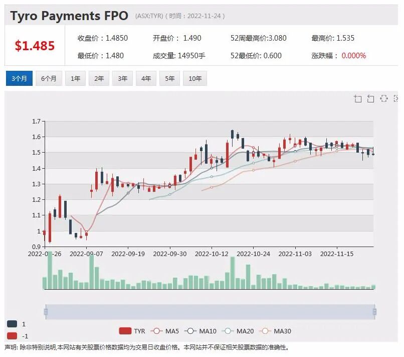The height and width of the screenshot is (357, 404).
Task: Click the 2022-10-24 axis date label
Action: click(253, 254)
